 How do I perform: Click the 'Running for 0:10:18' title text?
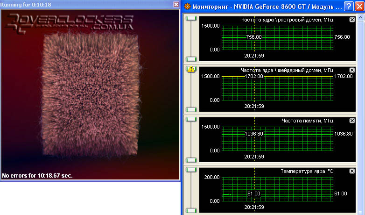pos(26,4)
